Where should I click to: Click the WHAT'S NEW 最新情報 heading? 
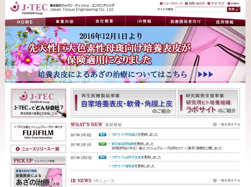click(x=96, y=124)
